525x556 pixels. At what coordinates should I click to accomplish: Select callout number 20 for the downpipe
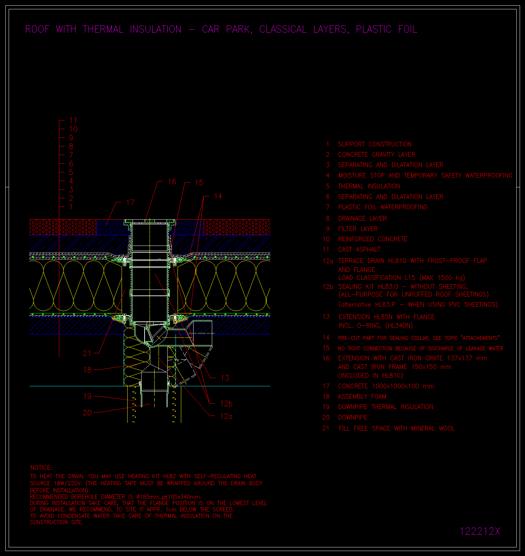tap(87, 413)
